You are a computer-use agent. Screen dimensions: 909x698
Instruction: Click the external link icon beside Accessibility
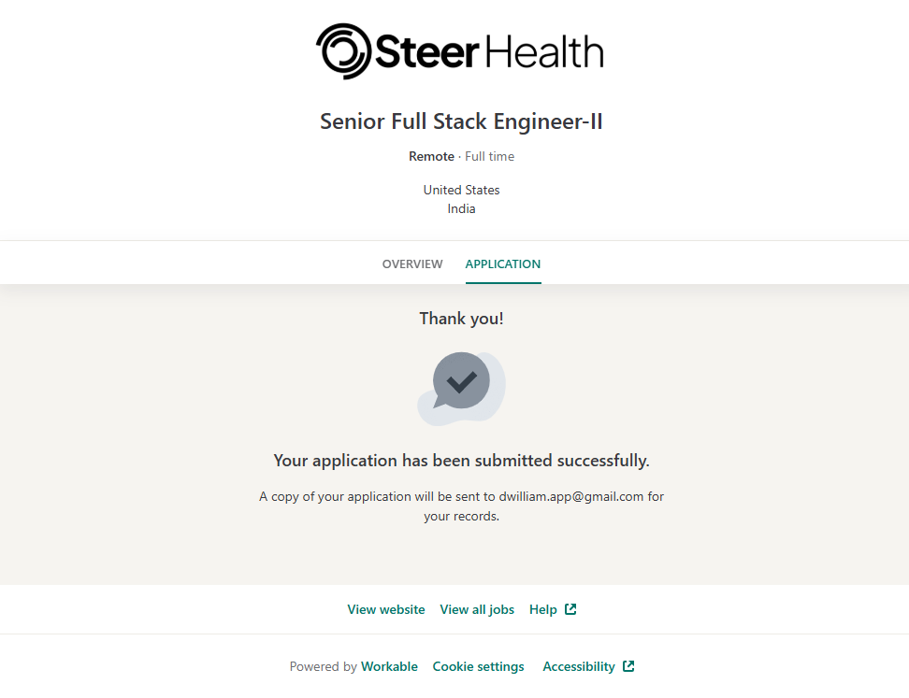pos(628,666)
